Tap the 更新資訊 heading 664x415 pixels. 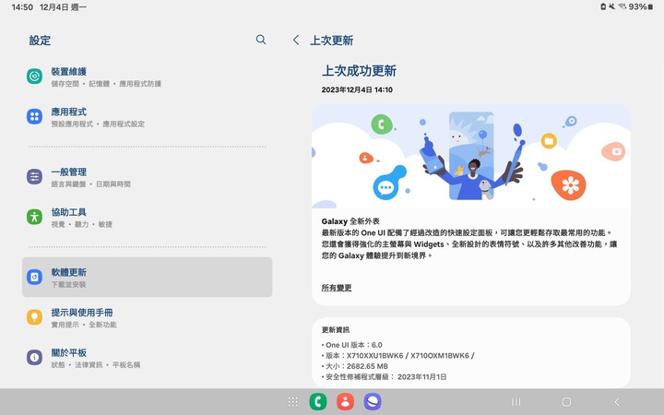point(336,329)
